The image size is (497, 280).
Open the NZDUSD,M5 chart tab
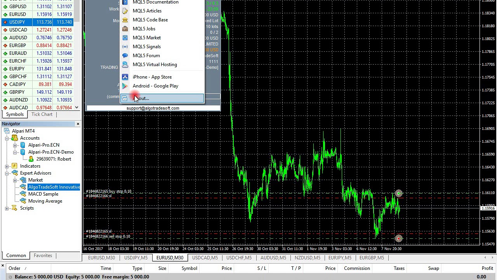click(x=307, y=258)
